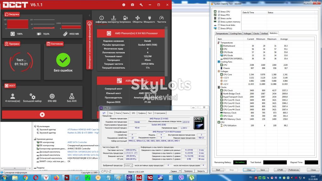Screen dimensions: 322x181
Task: Open the OCCT info icon in title bar
Action: 124,5
